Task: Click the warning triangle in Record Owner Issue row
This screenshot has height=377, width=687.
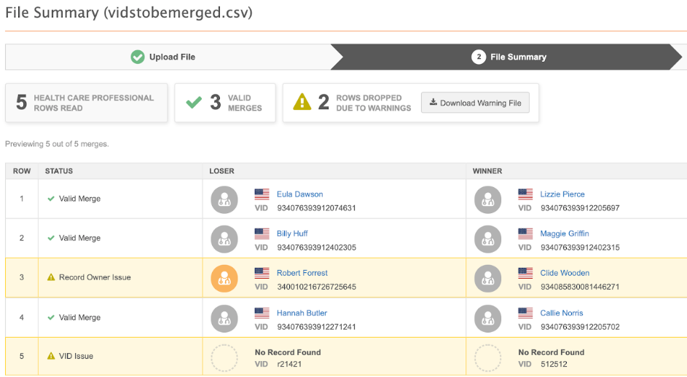Action: (51, 277)
